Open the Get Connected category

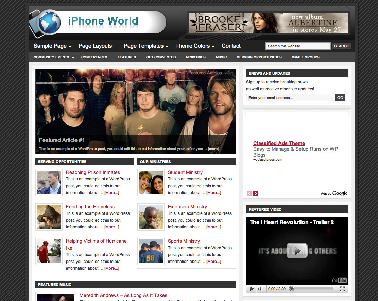tap(161, 57)
